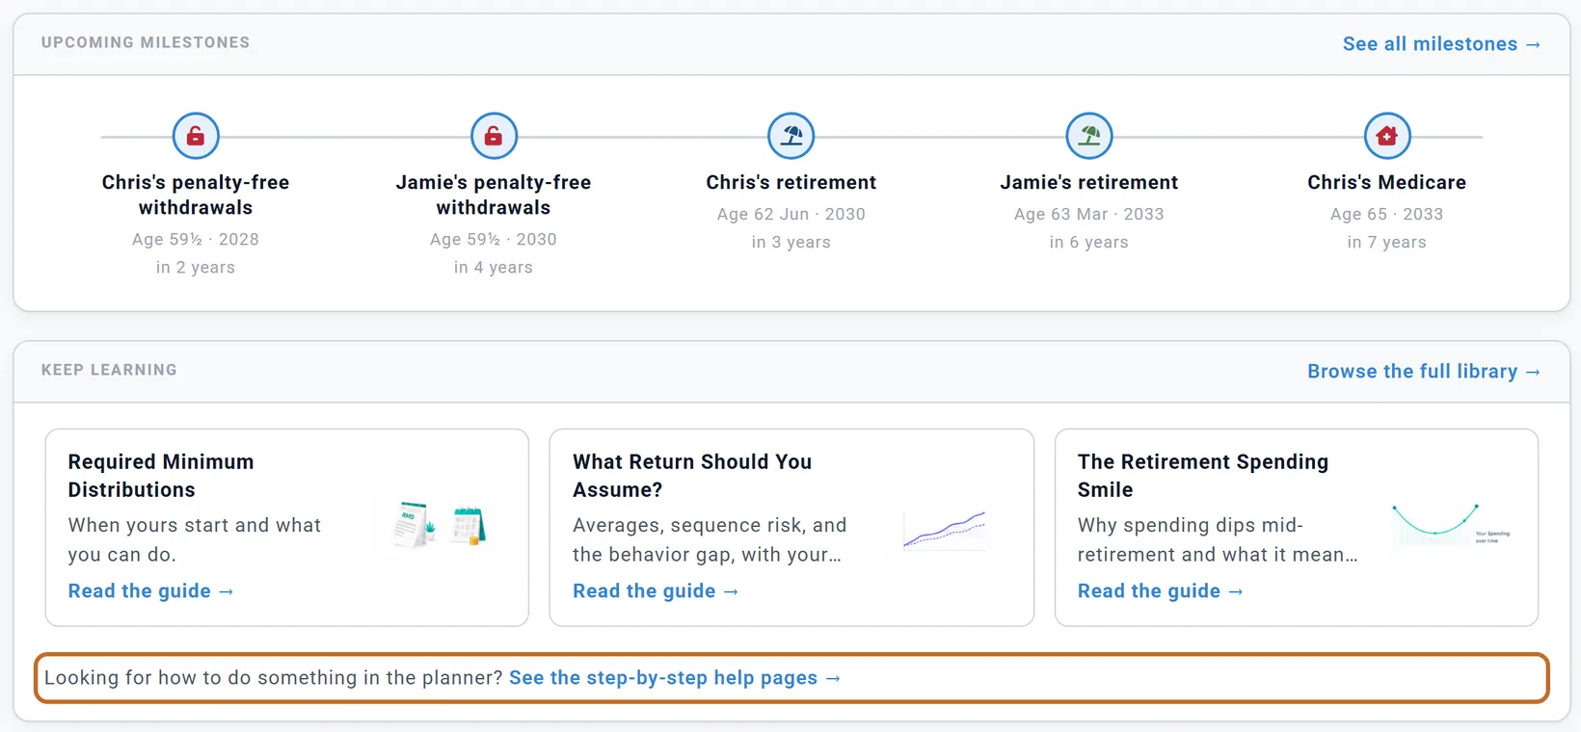The height and width of the screenshot is (732, 1581).
Task: Click the Required Minimum Distributions illustration
Action: pyautogui.click(x=440, y=526)
